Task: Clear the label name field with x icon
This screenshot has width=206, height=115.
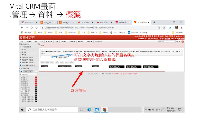Action: (x=56, y=57)
